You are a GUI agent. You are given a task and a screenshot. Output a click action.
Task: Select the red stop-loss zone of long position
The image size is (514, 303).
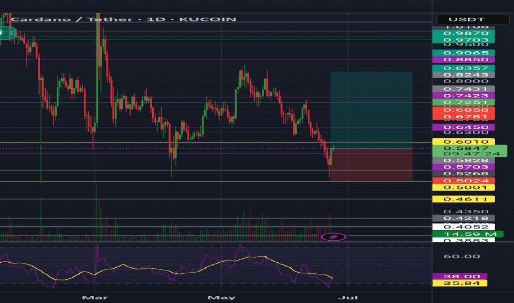[x=371, y=165]
